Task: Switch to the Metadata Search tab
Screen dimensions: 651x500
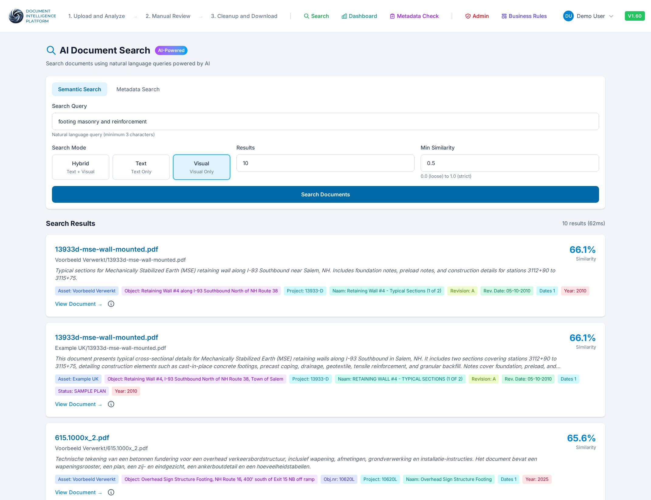Action: [x=138, y=89]
